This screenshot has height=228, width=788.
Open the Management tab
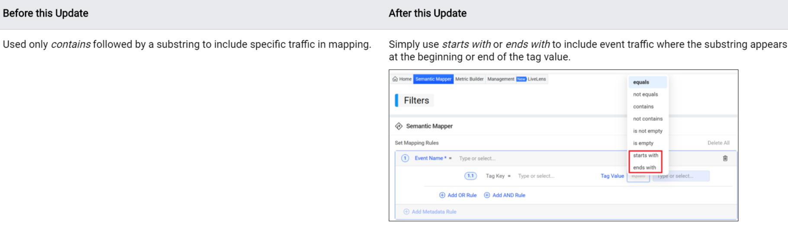(501, 79)
